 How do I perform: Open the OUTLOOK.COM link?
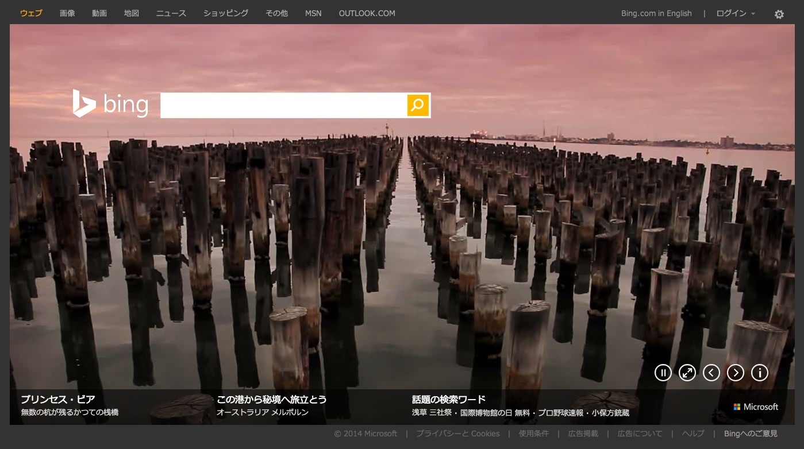(x=367, y=13)
